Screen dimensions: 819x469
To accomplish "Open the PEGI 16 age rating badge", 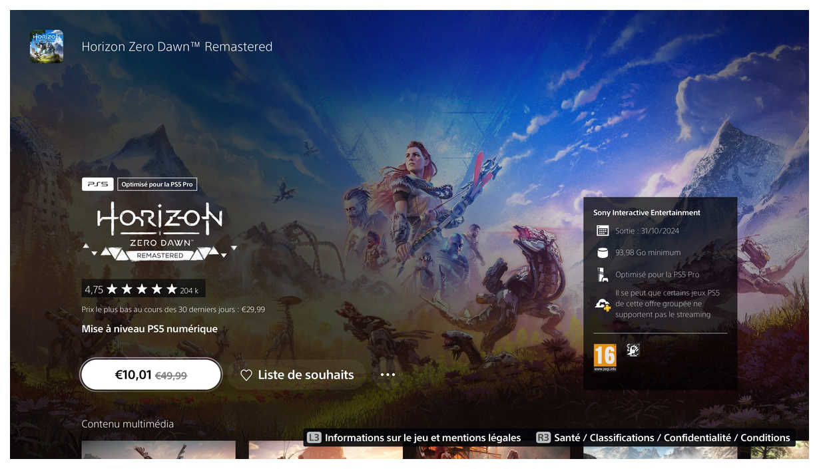I will [x=605, y=357].
